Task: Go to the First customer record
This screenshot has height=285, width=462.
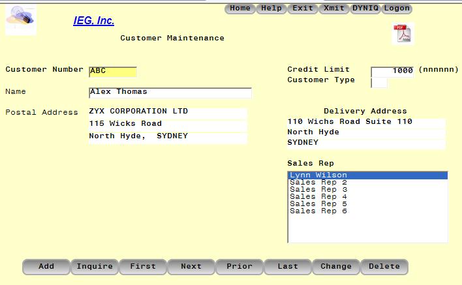Action: click(143, 267)
